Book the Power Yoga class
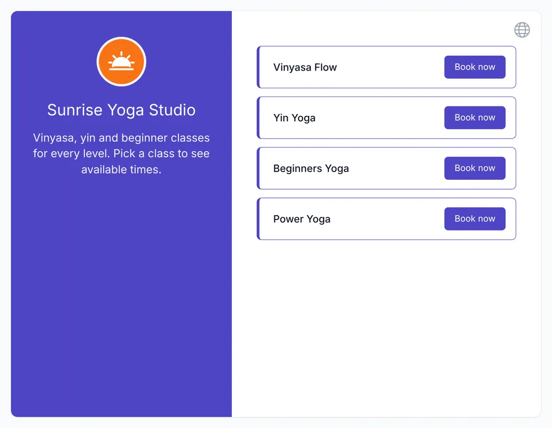The height and width of the screenshot is (428, 552). click(x=475, y=219)
